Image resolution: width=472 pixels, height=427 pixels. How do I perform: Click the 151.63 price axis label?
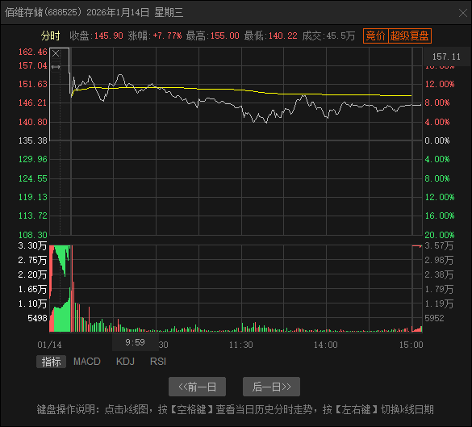33,84
